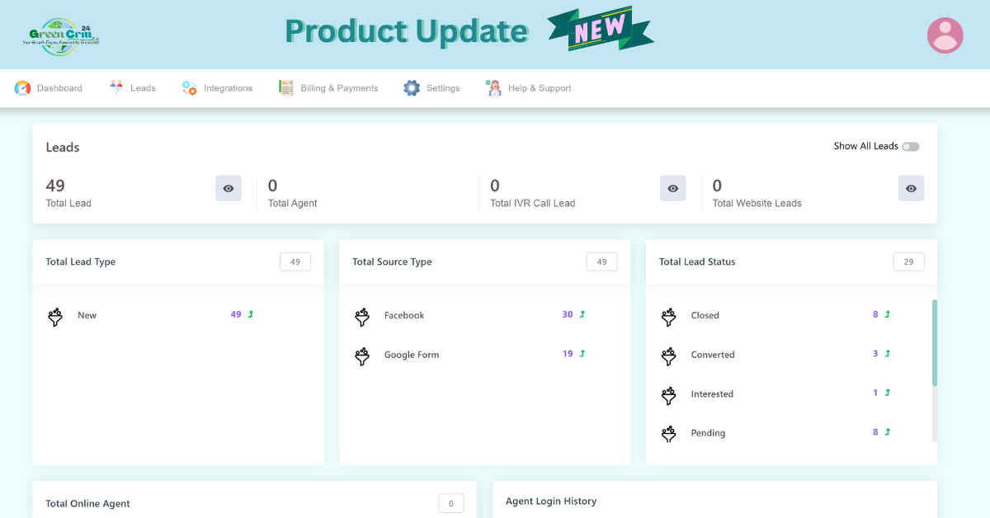Open the Dashboard navigation icon
The width and height of the screenshot is (990, 518).
point(22,87)
